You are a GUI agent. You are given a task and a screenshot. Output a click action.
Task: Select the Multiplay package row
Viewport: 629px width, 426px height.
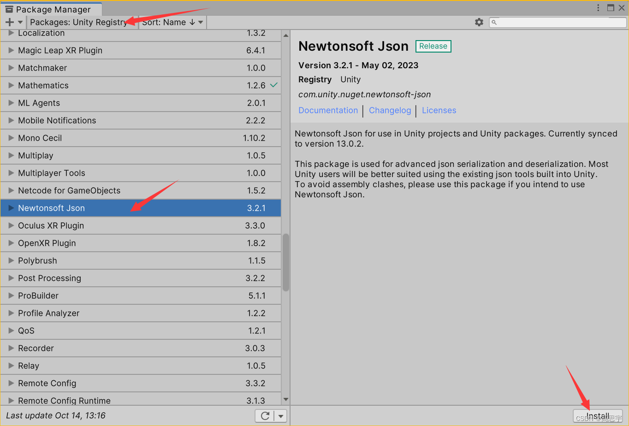pyautogui.click(x=141, y=155)
